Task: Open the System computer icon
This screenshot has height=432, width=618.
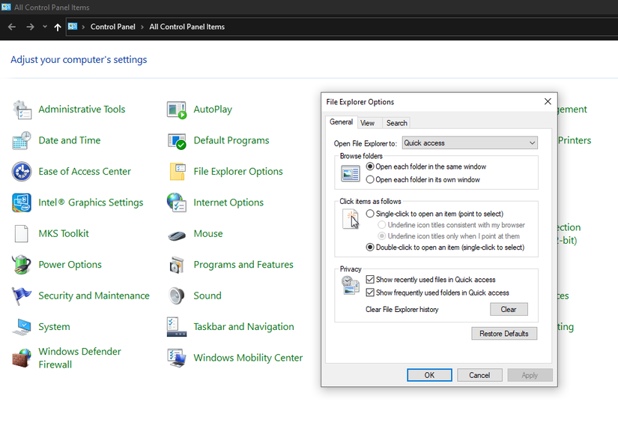Action: 22,327
